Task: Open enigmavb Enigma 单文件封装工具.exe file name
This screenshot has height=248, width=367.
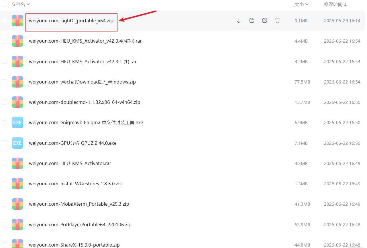Action: point(86,122)
